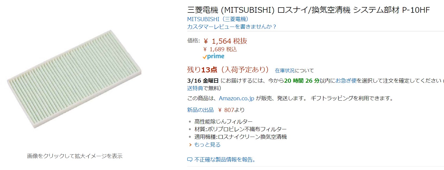This screenshot has height=170, width=444.
Task: Click カスタマーレビューを書きませんか？ link
Action: coord(232,27)
